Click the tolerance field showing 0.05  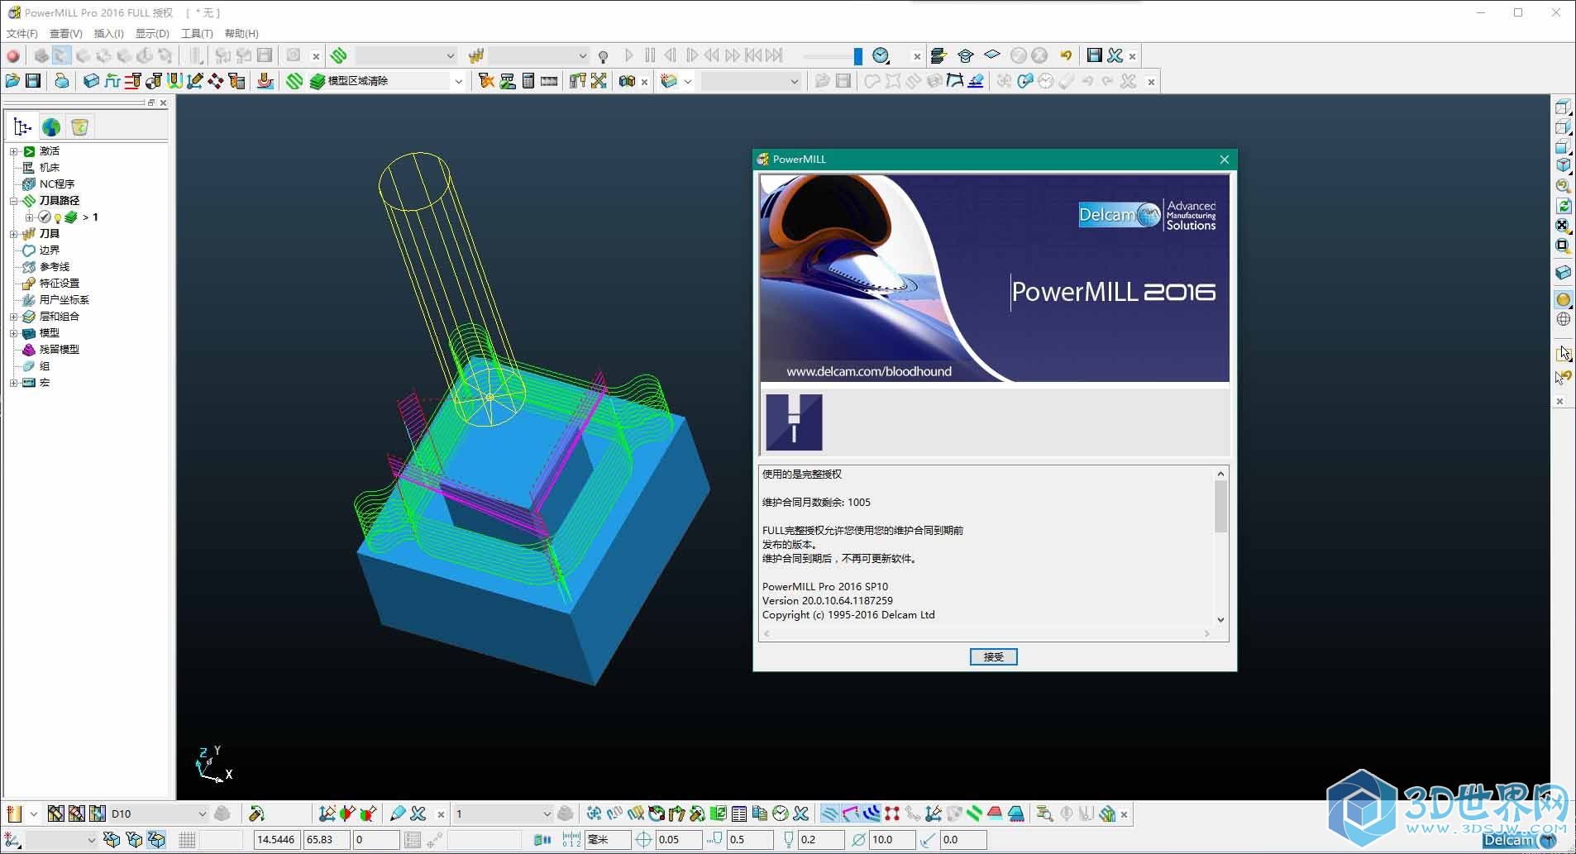click(x=678, y=840)
